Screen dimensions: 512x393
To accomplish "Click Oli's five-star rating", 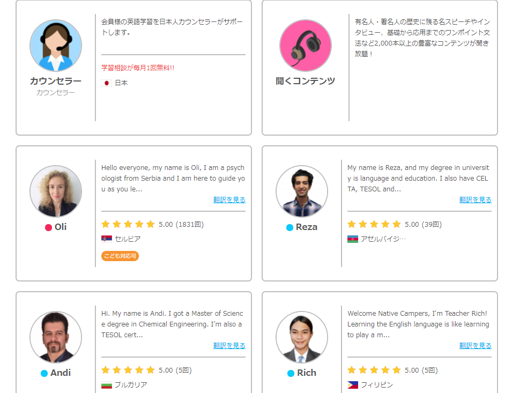I will pyautogui.click(x=128, y=224).
